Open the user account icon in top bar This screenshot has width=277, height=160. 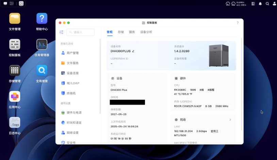(274, 4)
